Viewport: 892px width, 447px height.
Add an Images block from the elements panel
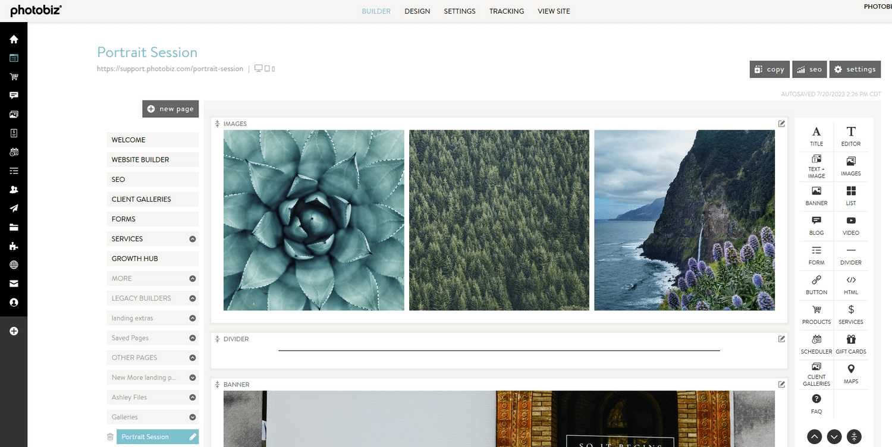click(x=851, y=167)
